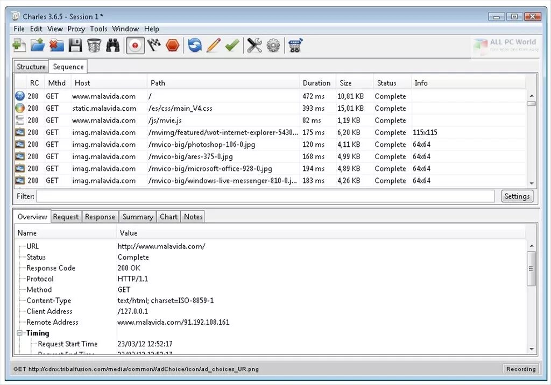Viewport: 551px width, 385px height.
Task: Open the Summary tab
Action: (138, 217)
